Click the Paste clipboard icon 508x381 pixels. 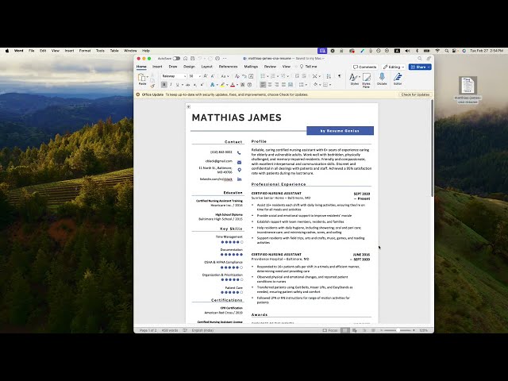[x=141, y=78]
